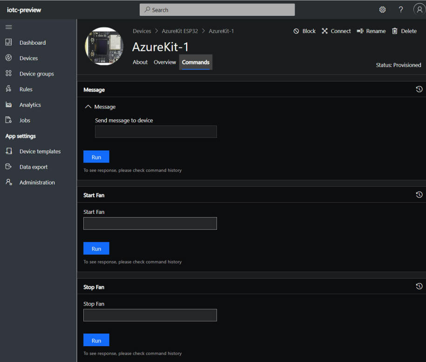This screenshot has height=362, width=426.
Task: Click the Delete button label
Action: point(409,31)
